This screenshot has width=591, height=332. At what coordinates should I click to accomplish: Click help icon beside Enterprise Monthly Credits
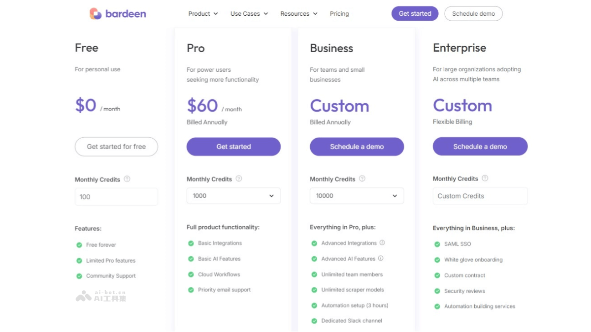click(485, 178)
